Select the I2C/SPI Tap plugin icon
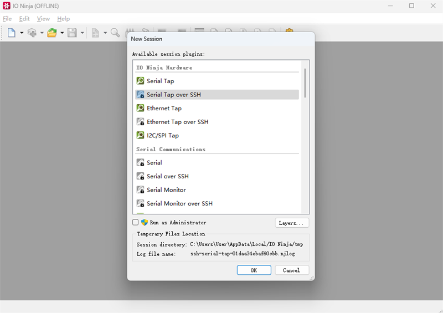The width and height of the screenshot is (443, 313). tap(141, 135)
